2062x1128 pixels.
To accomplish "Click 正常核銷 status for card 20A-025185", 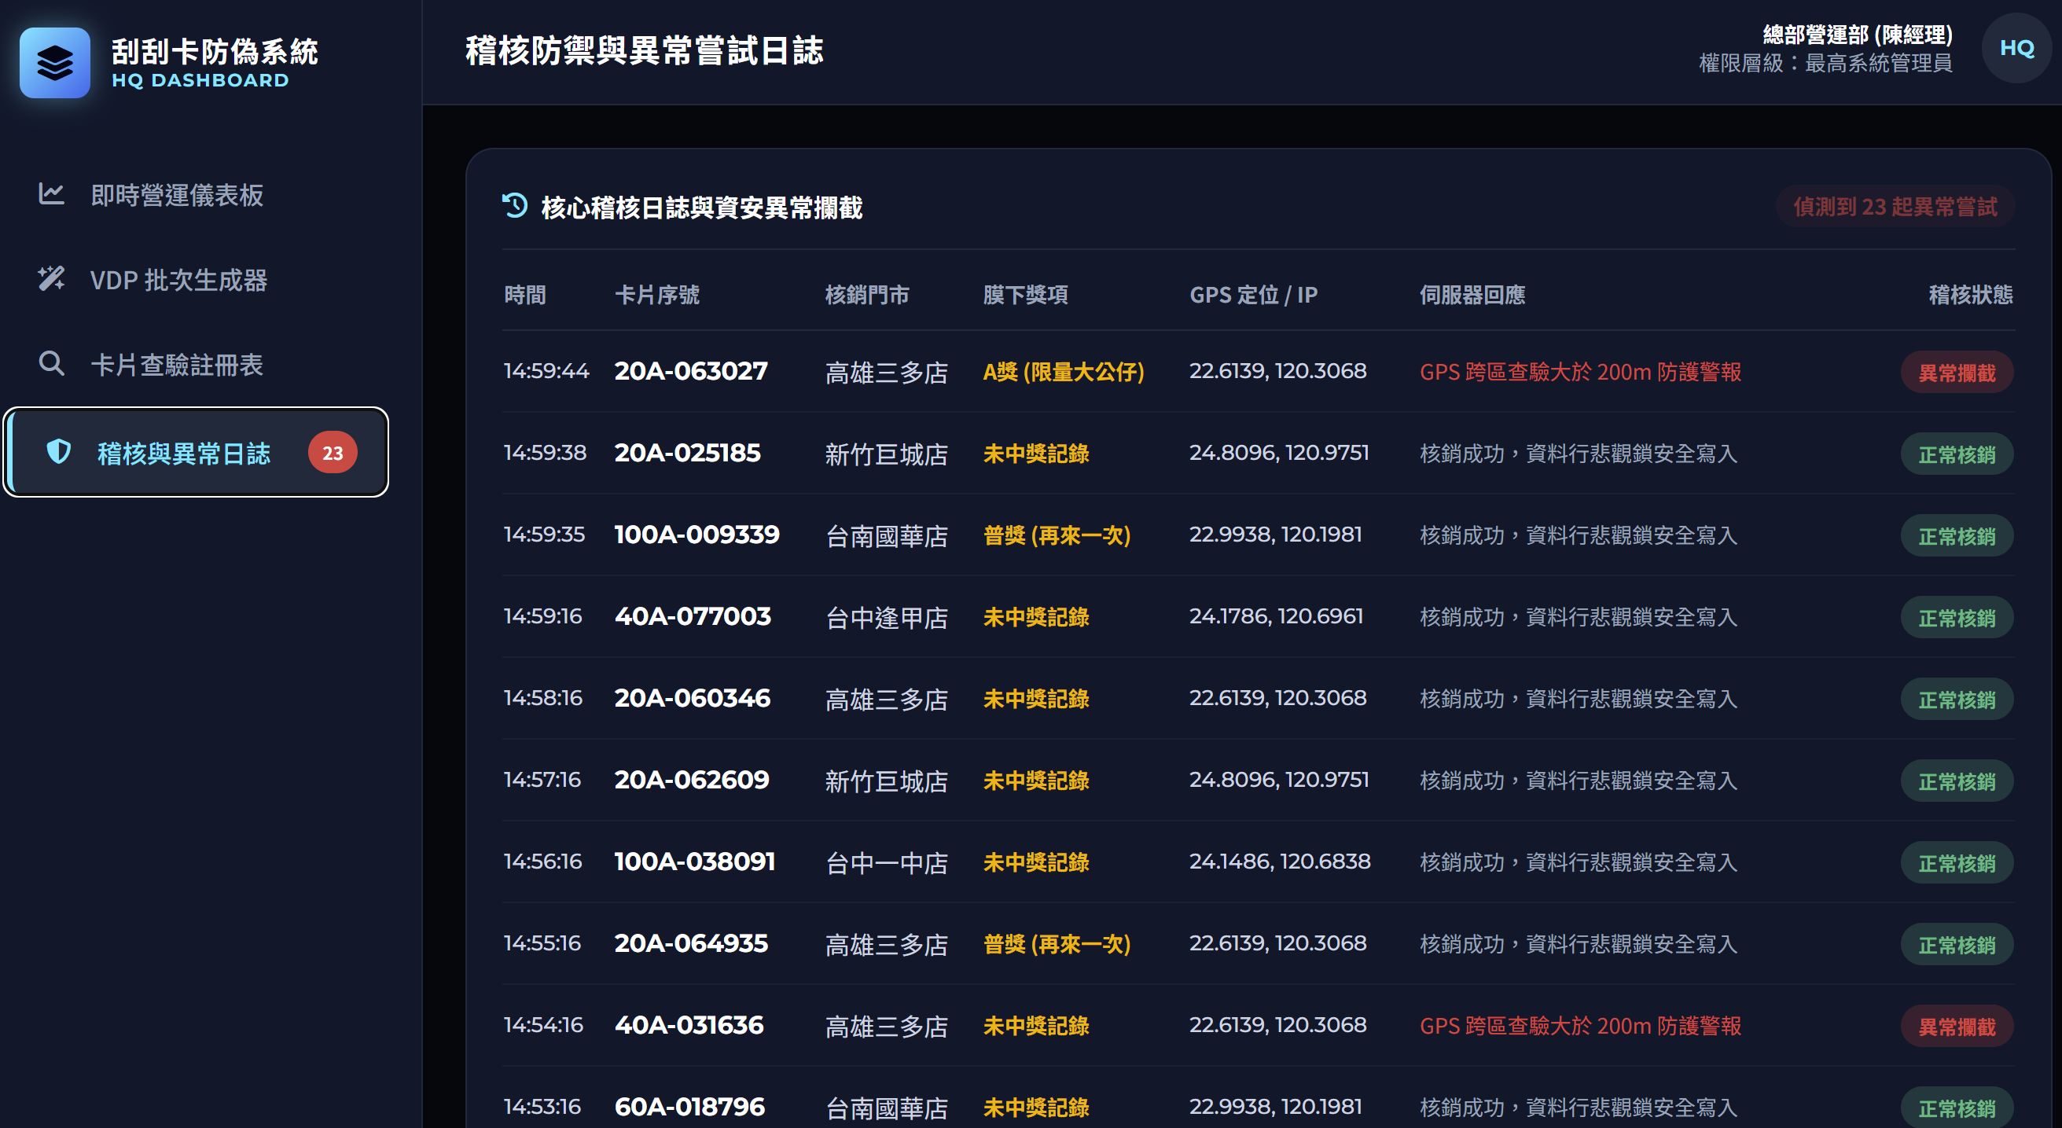I will tap(1957, 454).
